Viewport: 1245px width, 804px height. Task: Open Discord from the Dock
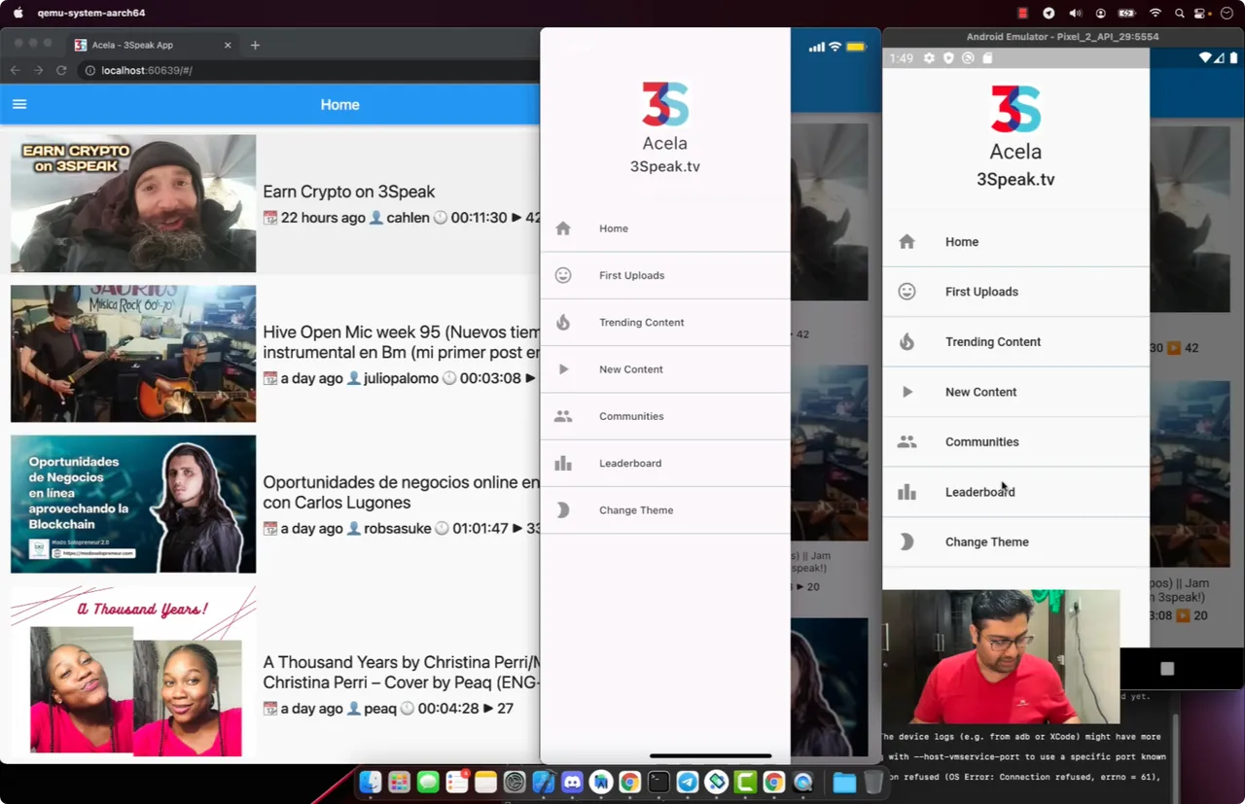[x=572, y=782]
